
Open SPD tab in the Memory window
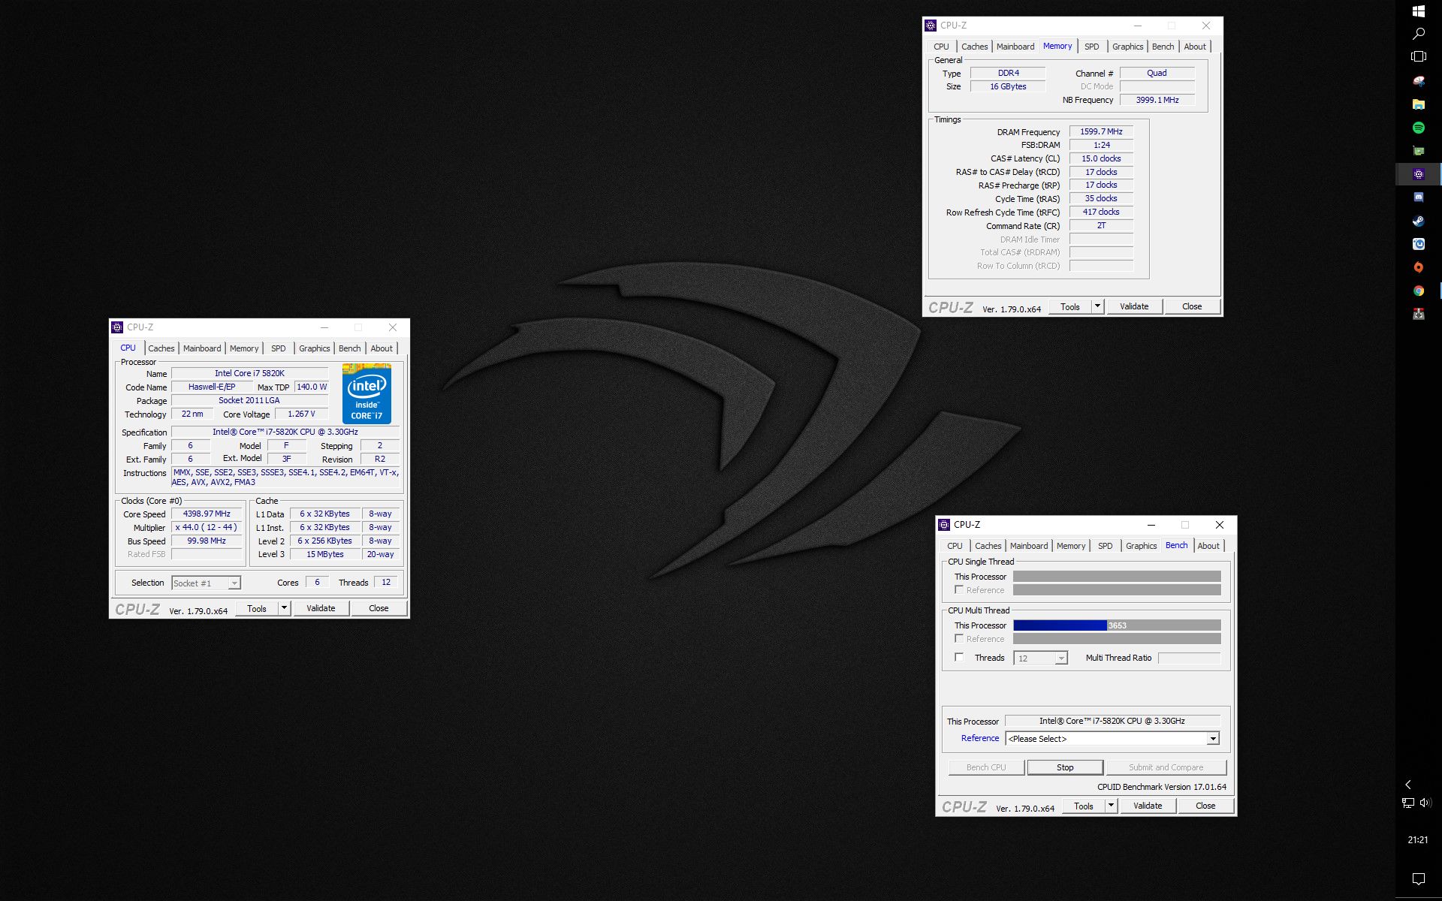[1091, 47]
